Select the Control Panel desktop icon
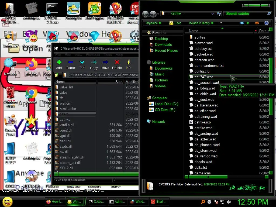 [10, 125]
